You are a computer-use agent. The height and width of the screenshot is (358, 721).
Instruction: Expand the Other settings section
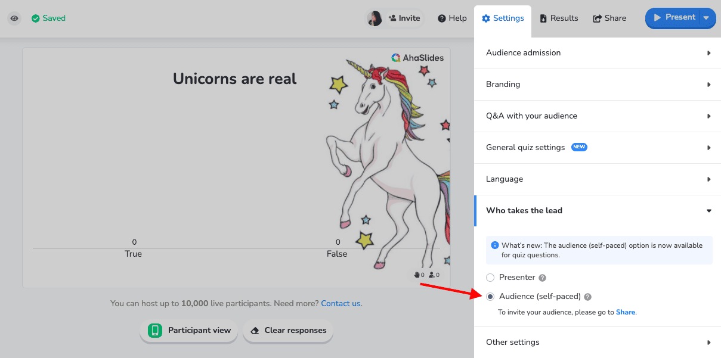click(598, 343)
